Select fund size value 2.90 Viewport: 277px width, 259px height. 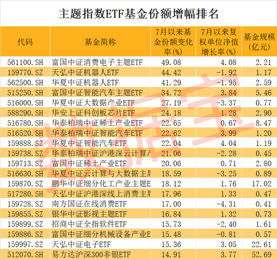tap(263, 113)
